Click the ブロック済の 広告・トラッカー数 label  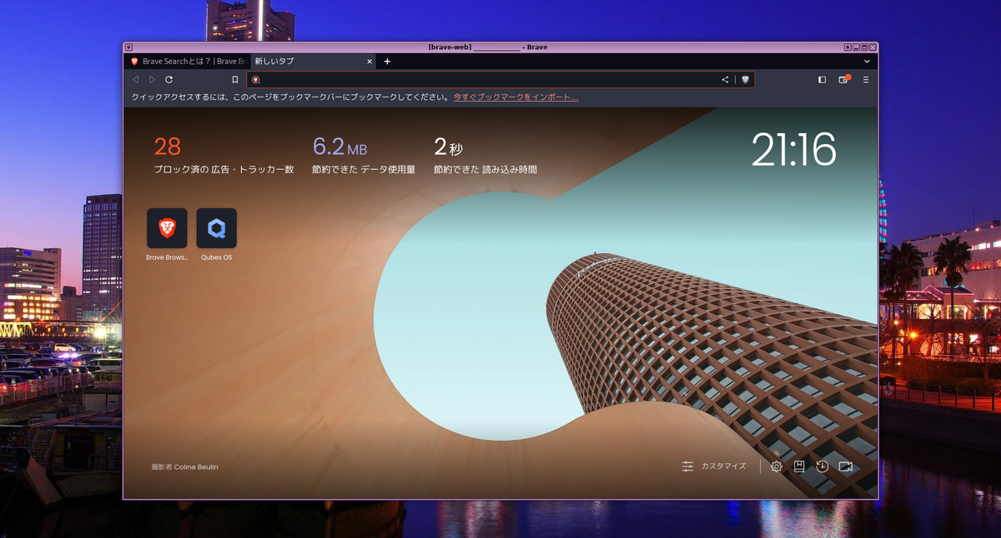click(x=224, y=169)
